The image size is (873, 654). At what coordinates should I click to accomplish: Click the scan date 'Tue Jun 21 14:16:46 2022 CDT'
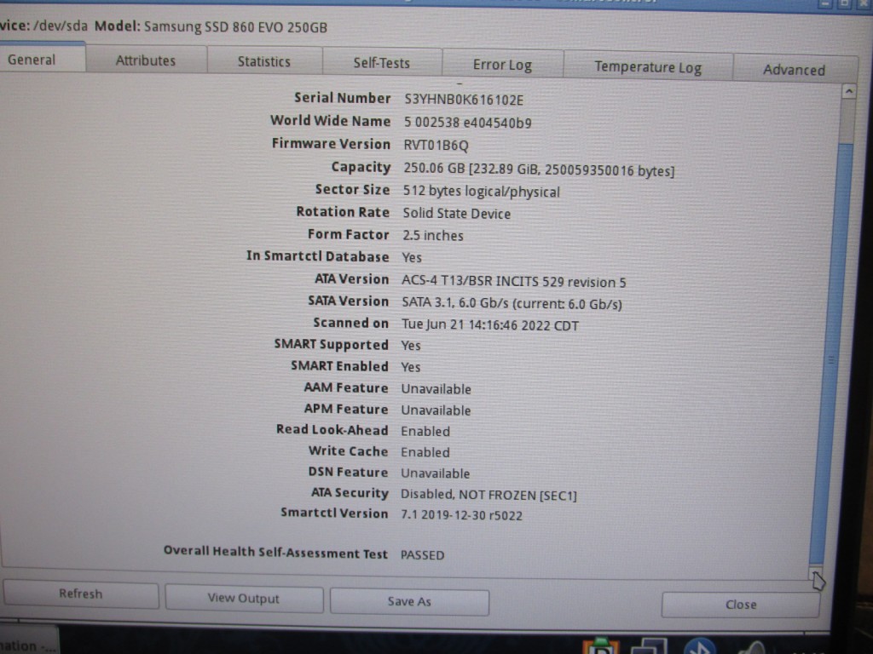pos(490,324)
